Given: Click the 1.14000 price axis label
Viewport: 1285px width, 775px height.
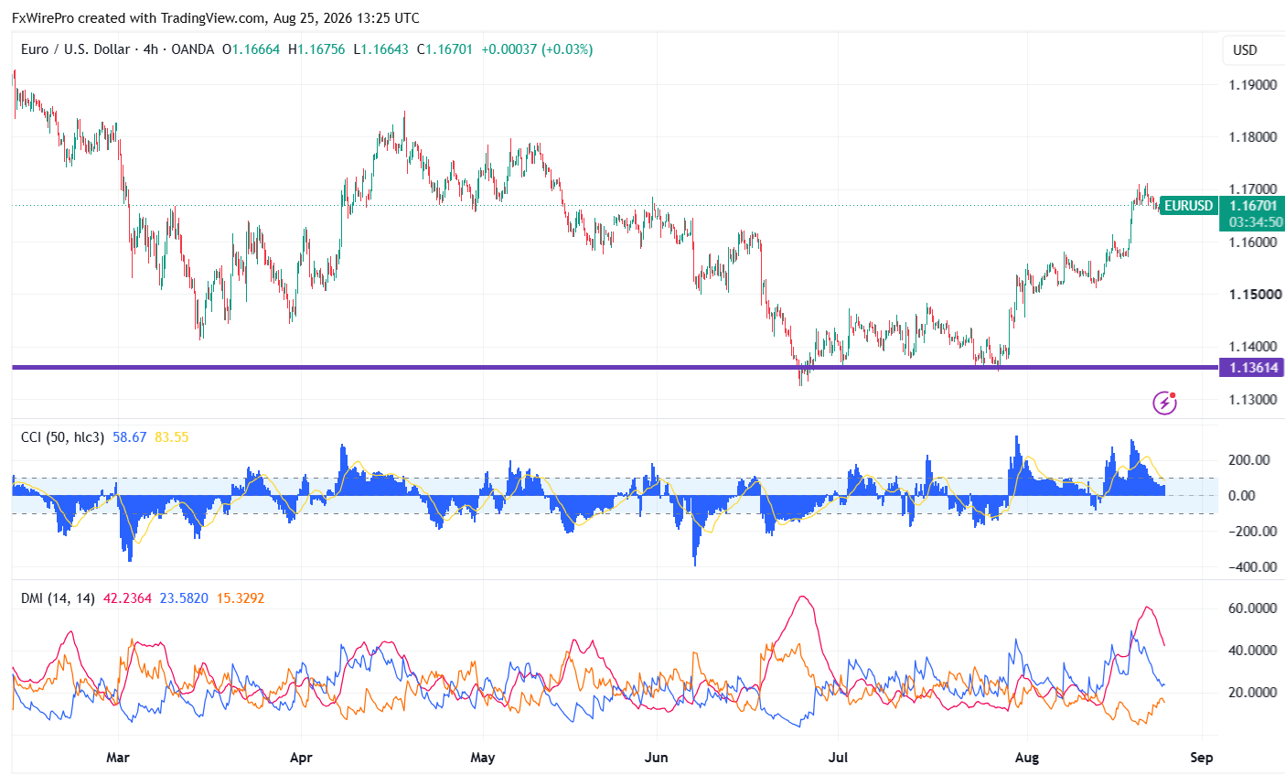Looking at the screenshot, I should [1253, 347].
